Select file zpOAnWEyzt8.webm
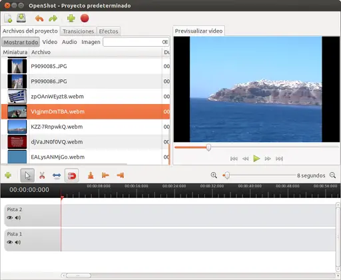 [x=85, y=97]
